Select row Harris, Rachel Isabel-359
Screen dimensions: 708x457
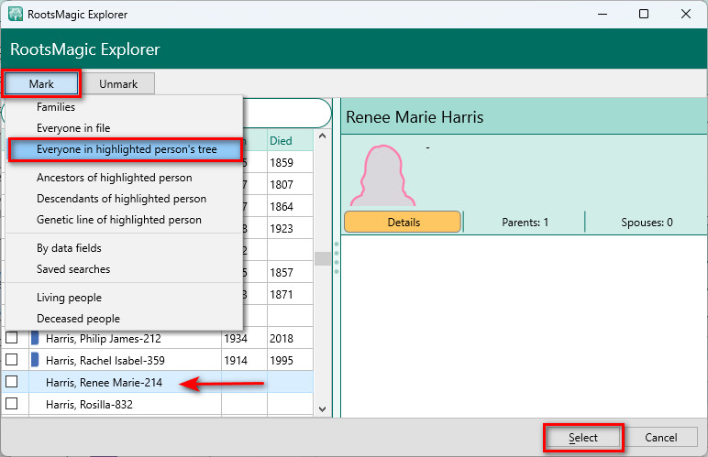[157, 360]
